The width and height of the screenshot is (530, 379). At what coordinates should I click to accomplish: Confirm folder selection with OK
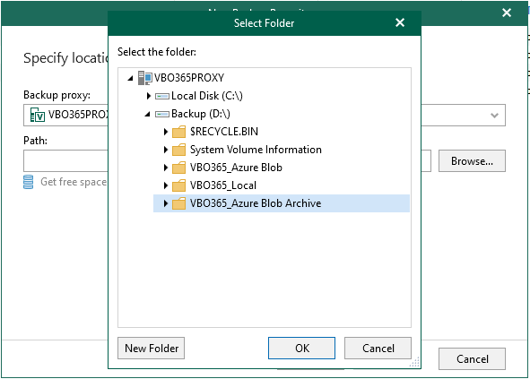[x=302, y=349]
